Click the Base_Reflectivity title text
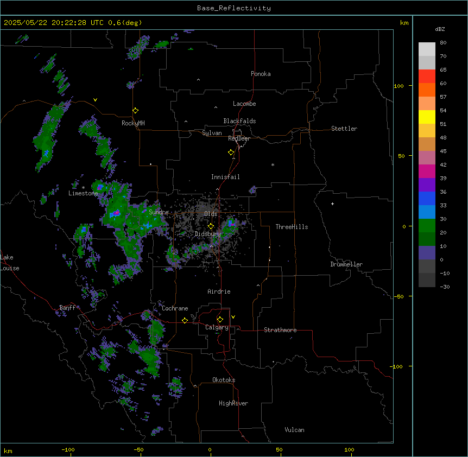Viewport: 468px width, 457px height. 234,8
